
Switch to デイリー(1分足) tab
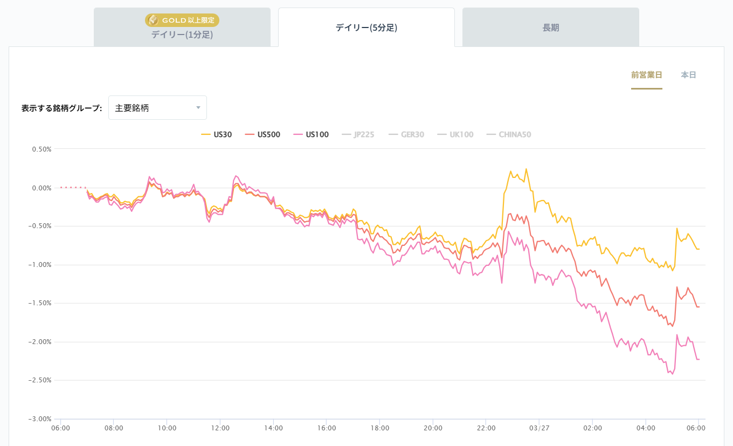click(x=182, y=35)
